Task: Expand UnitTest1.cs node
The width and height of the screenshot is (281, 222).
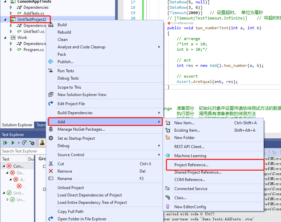Action: point(11,32)
